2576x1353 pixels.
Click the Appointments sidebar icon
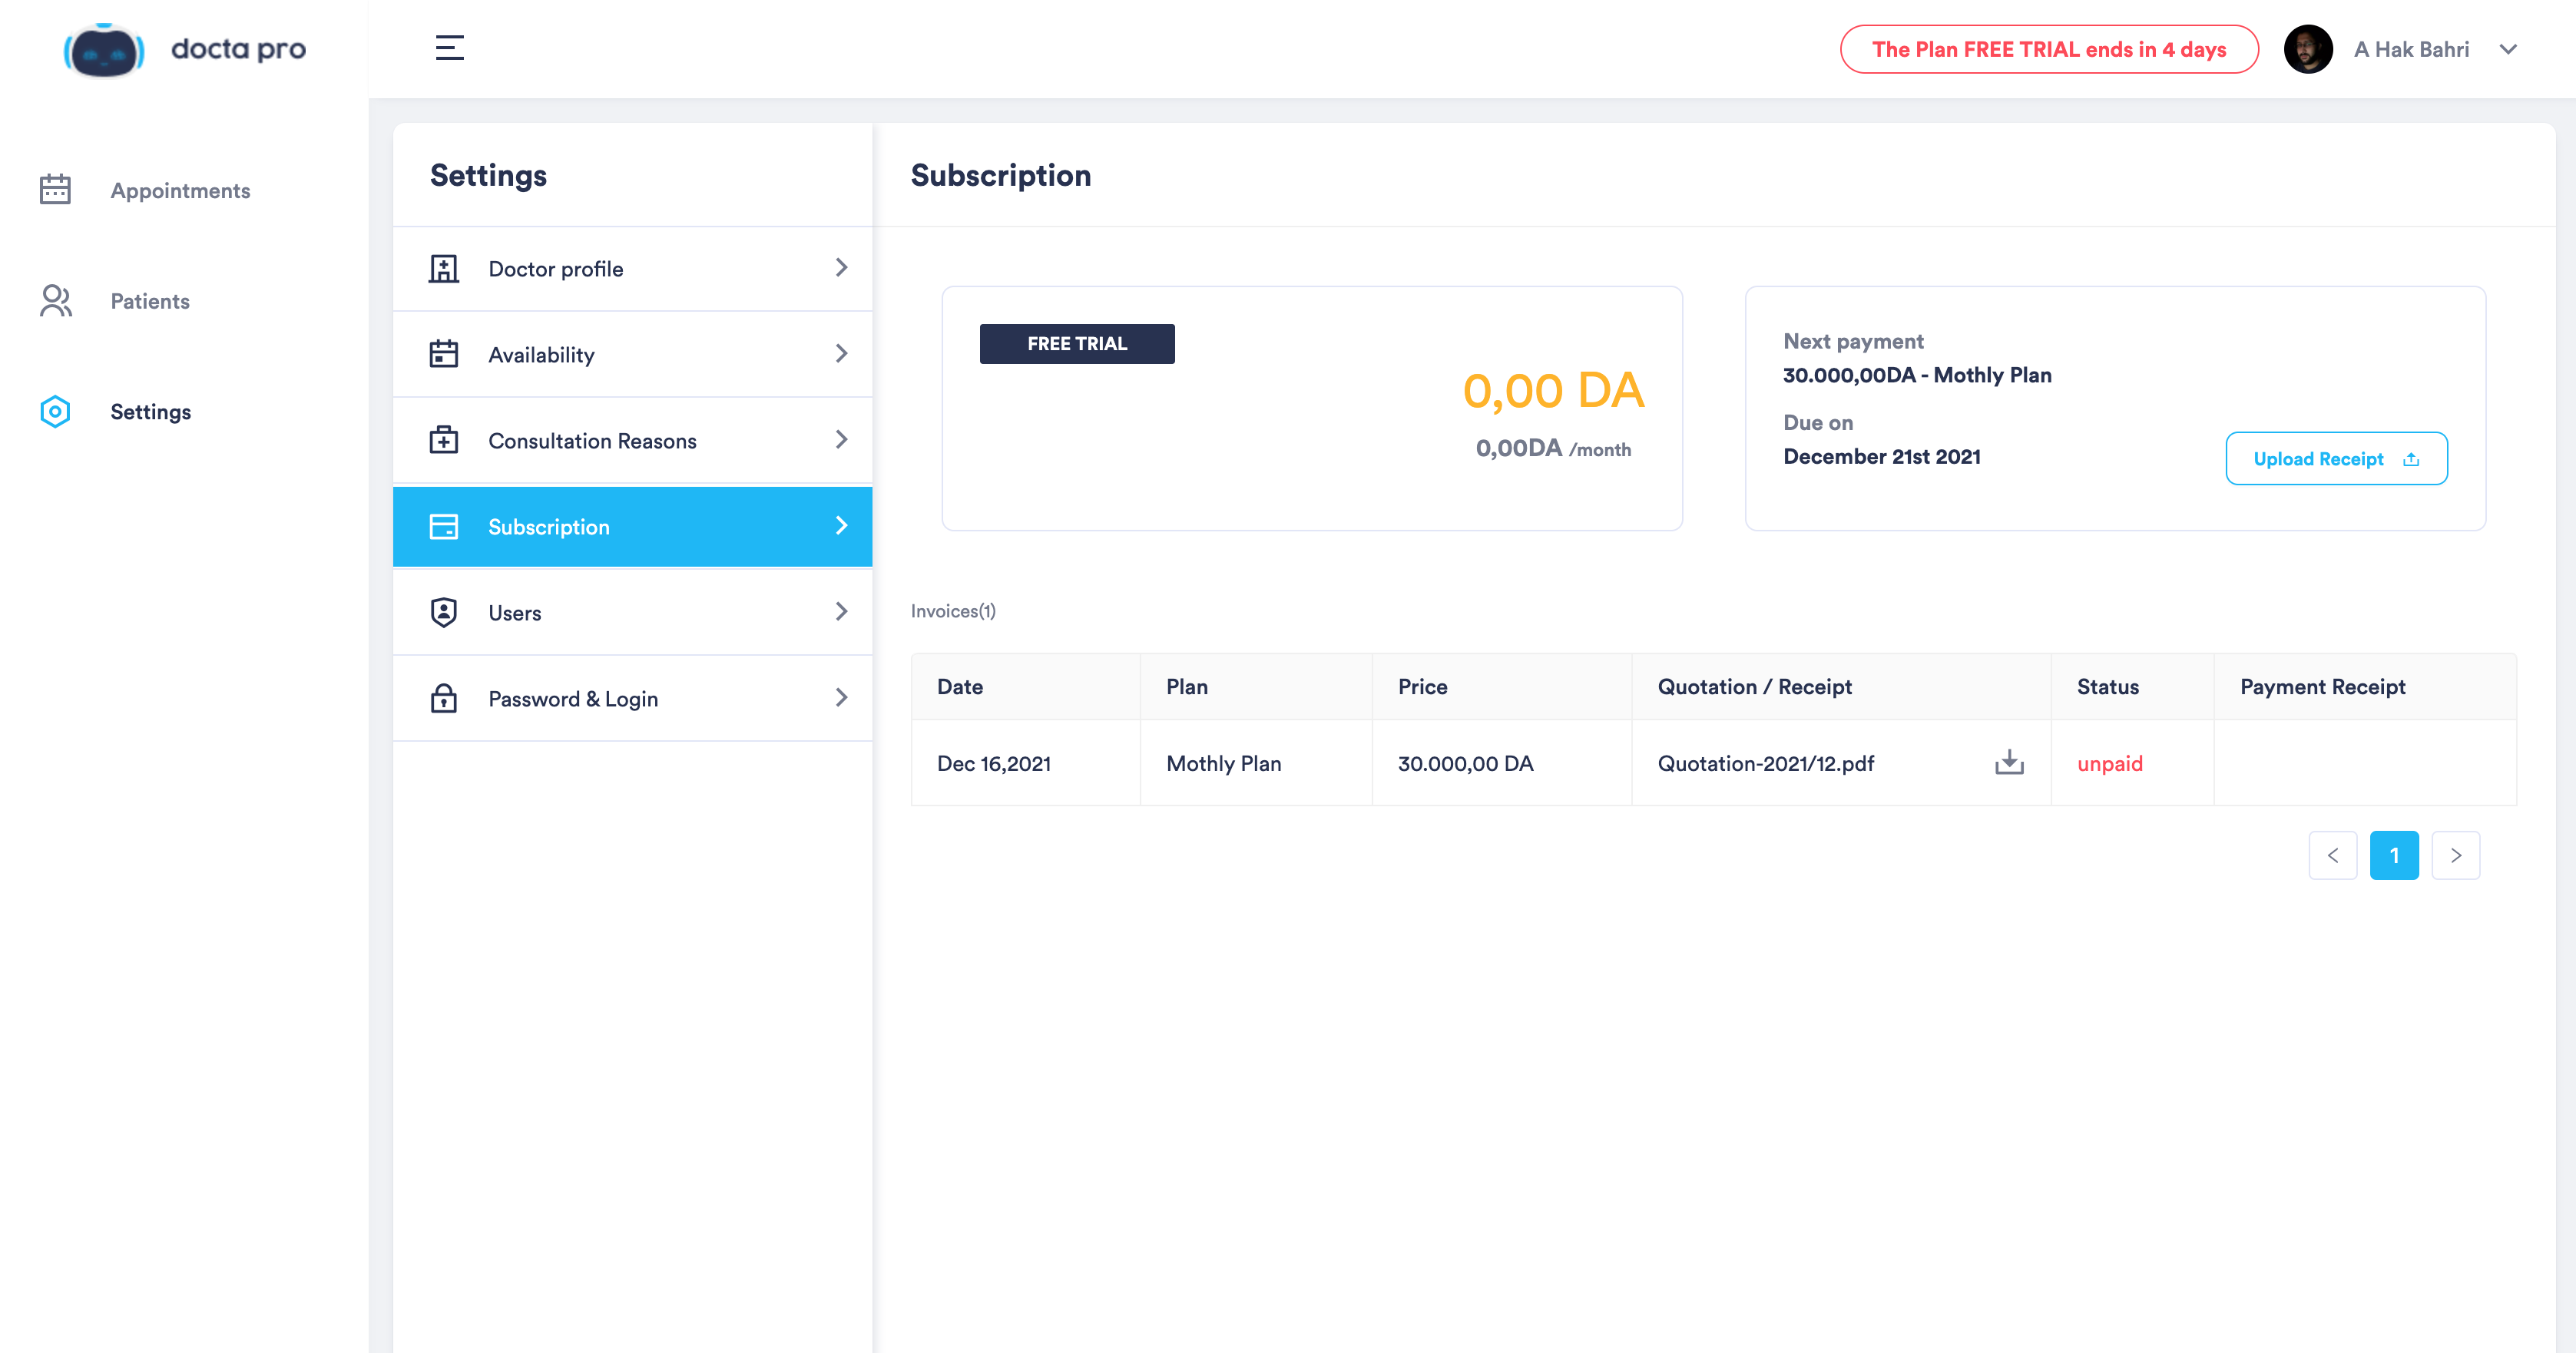[55, 189]
